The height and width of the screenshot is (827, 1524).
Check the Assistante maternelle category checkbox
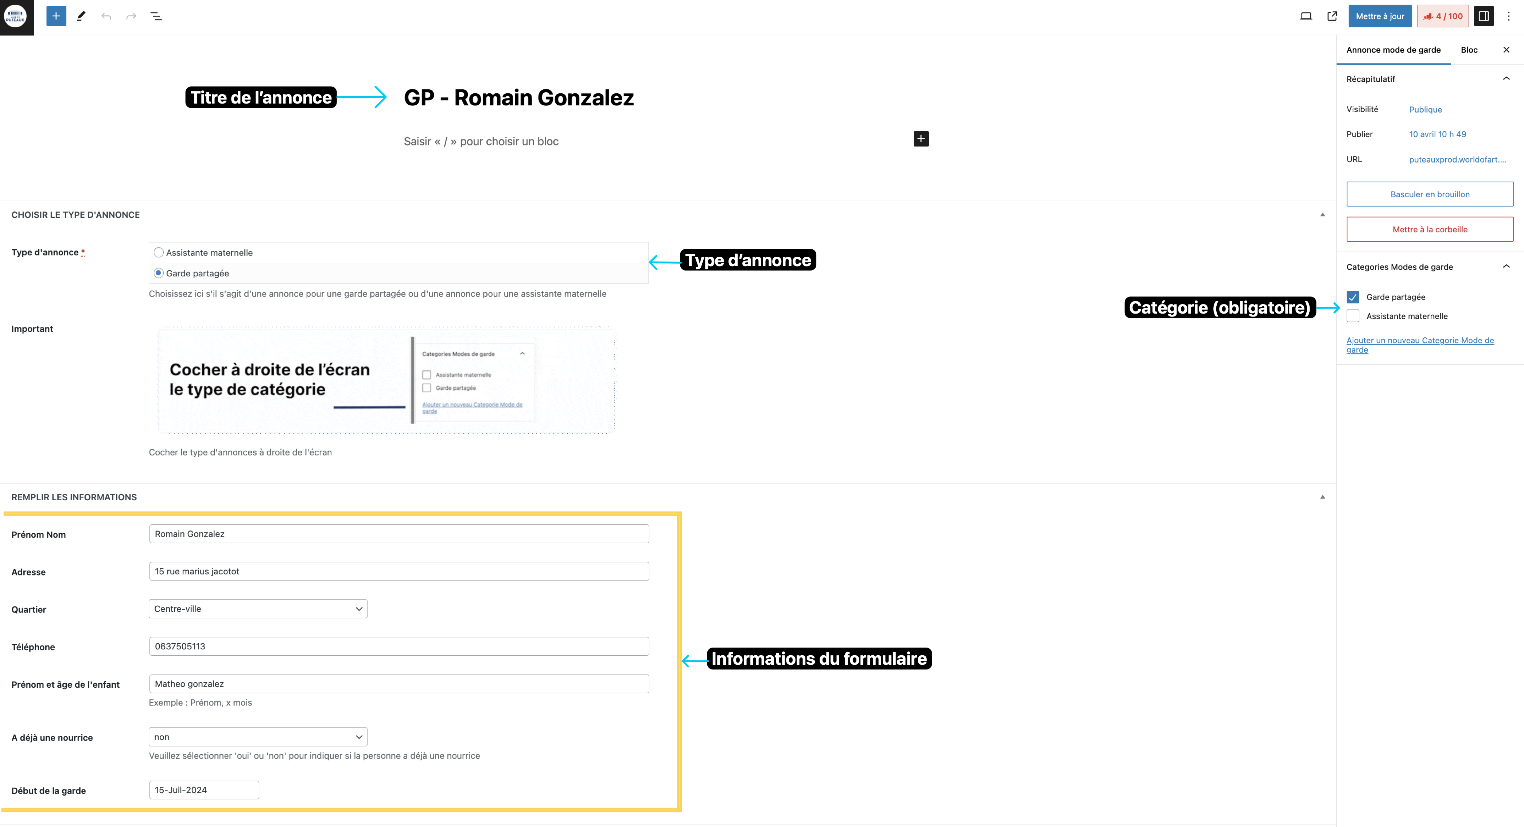click(1352, 316)
